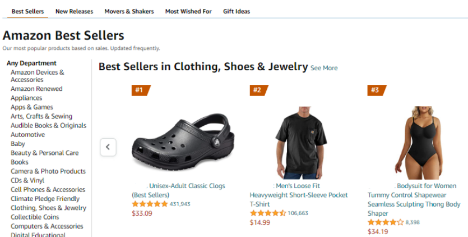Select Amazon Renewed in department list
468x237 pixels.
coord(36,89)
